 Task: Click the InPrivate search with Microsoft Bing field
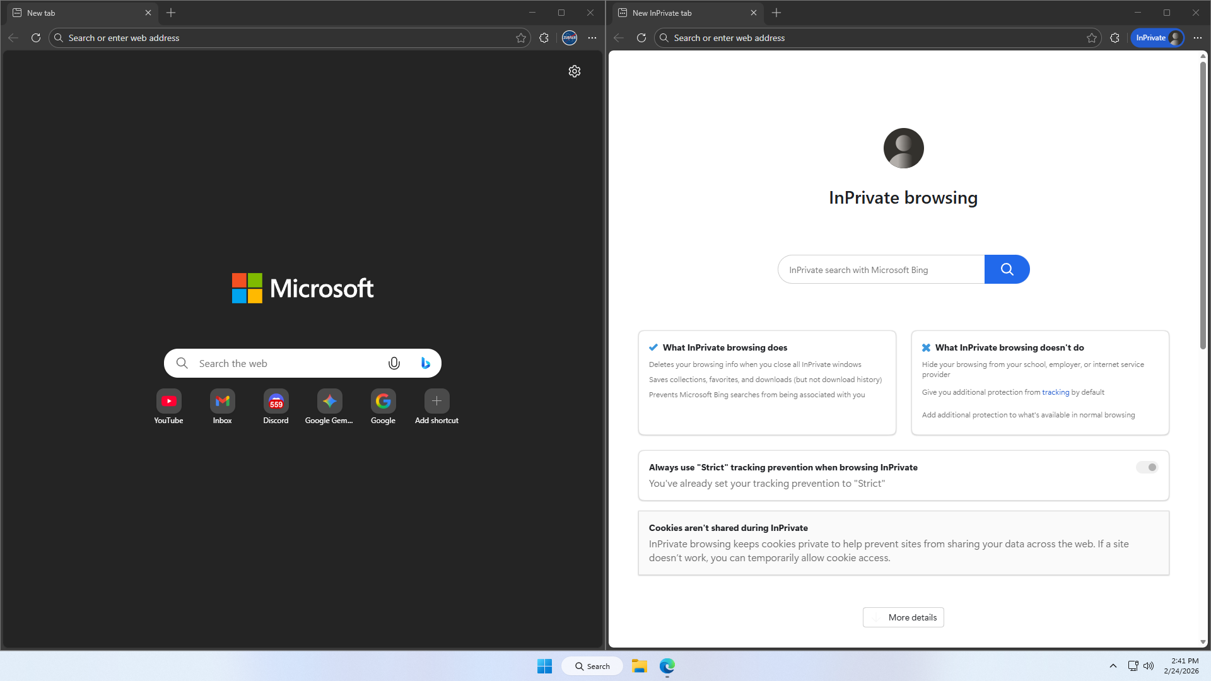coord(880,270)
